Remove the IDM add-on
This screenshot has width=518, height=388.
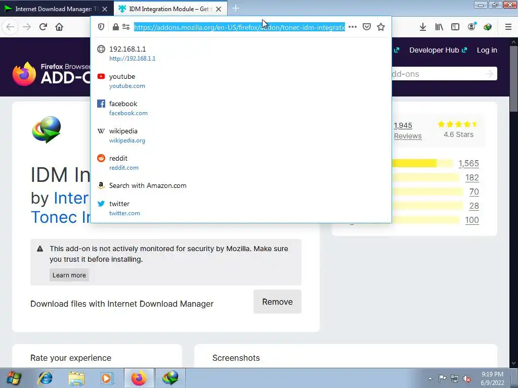[278, 302]
